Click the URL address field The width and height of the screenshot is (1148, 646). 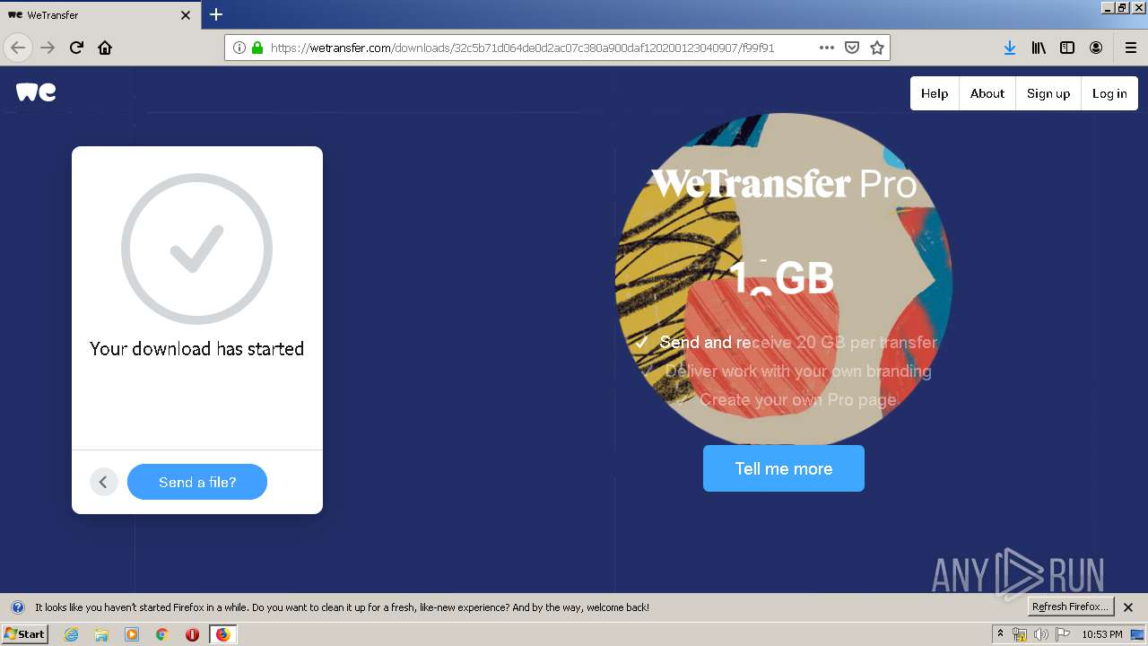(538, 48)
